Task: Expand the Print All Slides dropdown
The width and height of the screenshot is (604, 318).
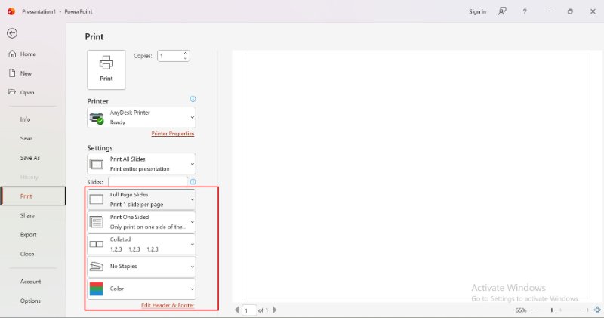Action: coord(141,164)
